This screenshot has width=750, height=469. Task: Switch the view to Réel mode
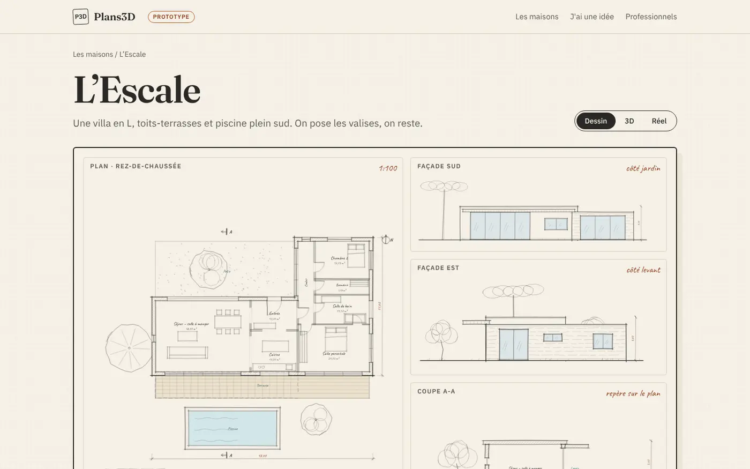coord(659,121)
